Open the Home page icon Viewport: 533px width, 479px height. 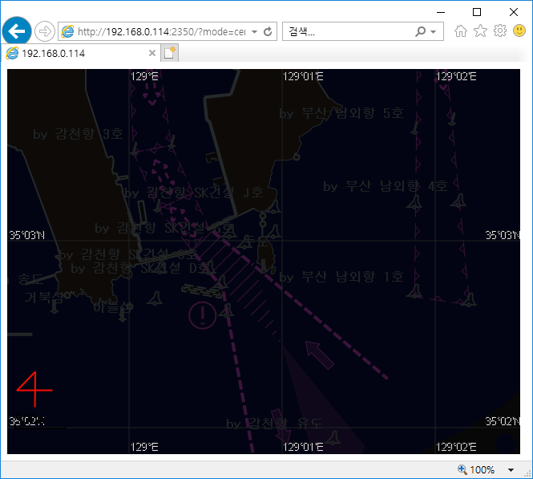[x=461, y=31]
